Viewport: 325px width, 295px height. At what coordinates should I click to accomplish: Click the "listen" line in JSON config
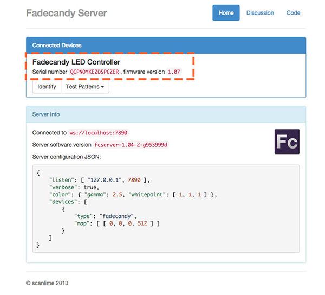pos(99,180)
